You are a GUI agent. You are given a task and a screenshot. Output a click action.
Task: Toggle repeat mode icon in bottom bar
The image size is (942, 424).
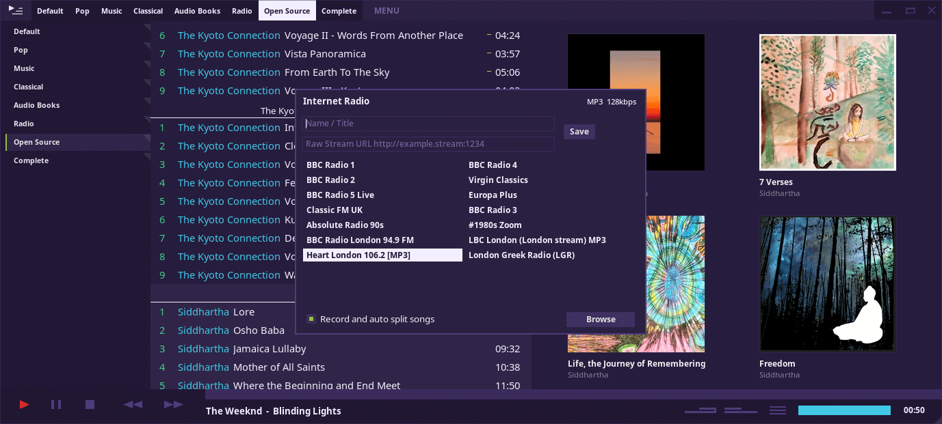[701, 410]
